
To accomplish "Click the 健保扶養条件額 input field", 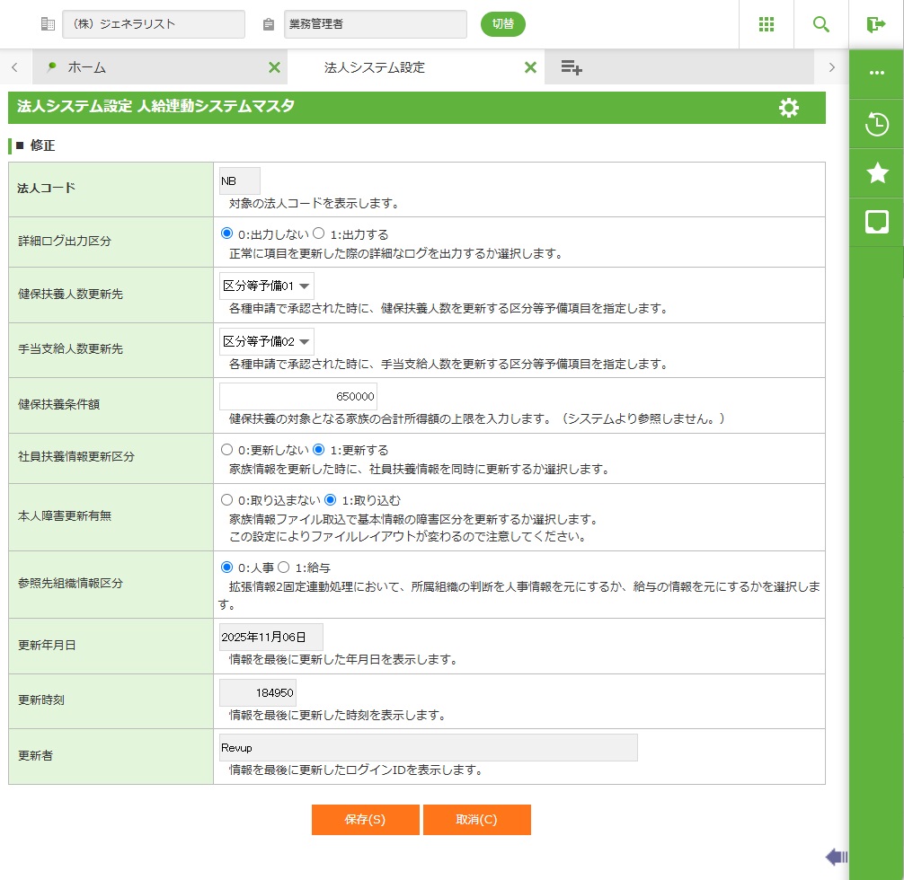I will [x=298, y=397].
